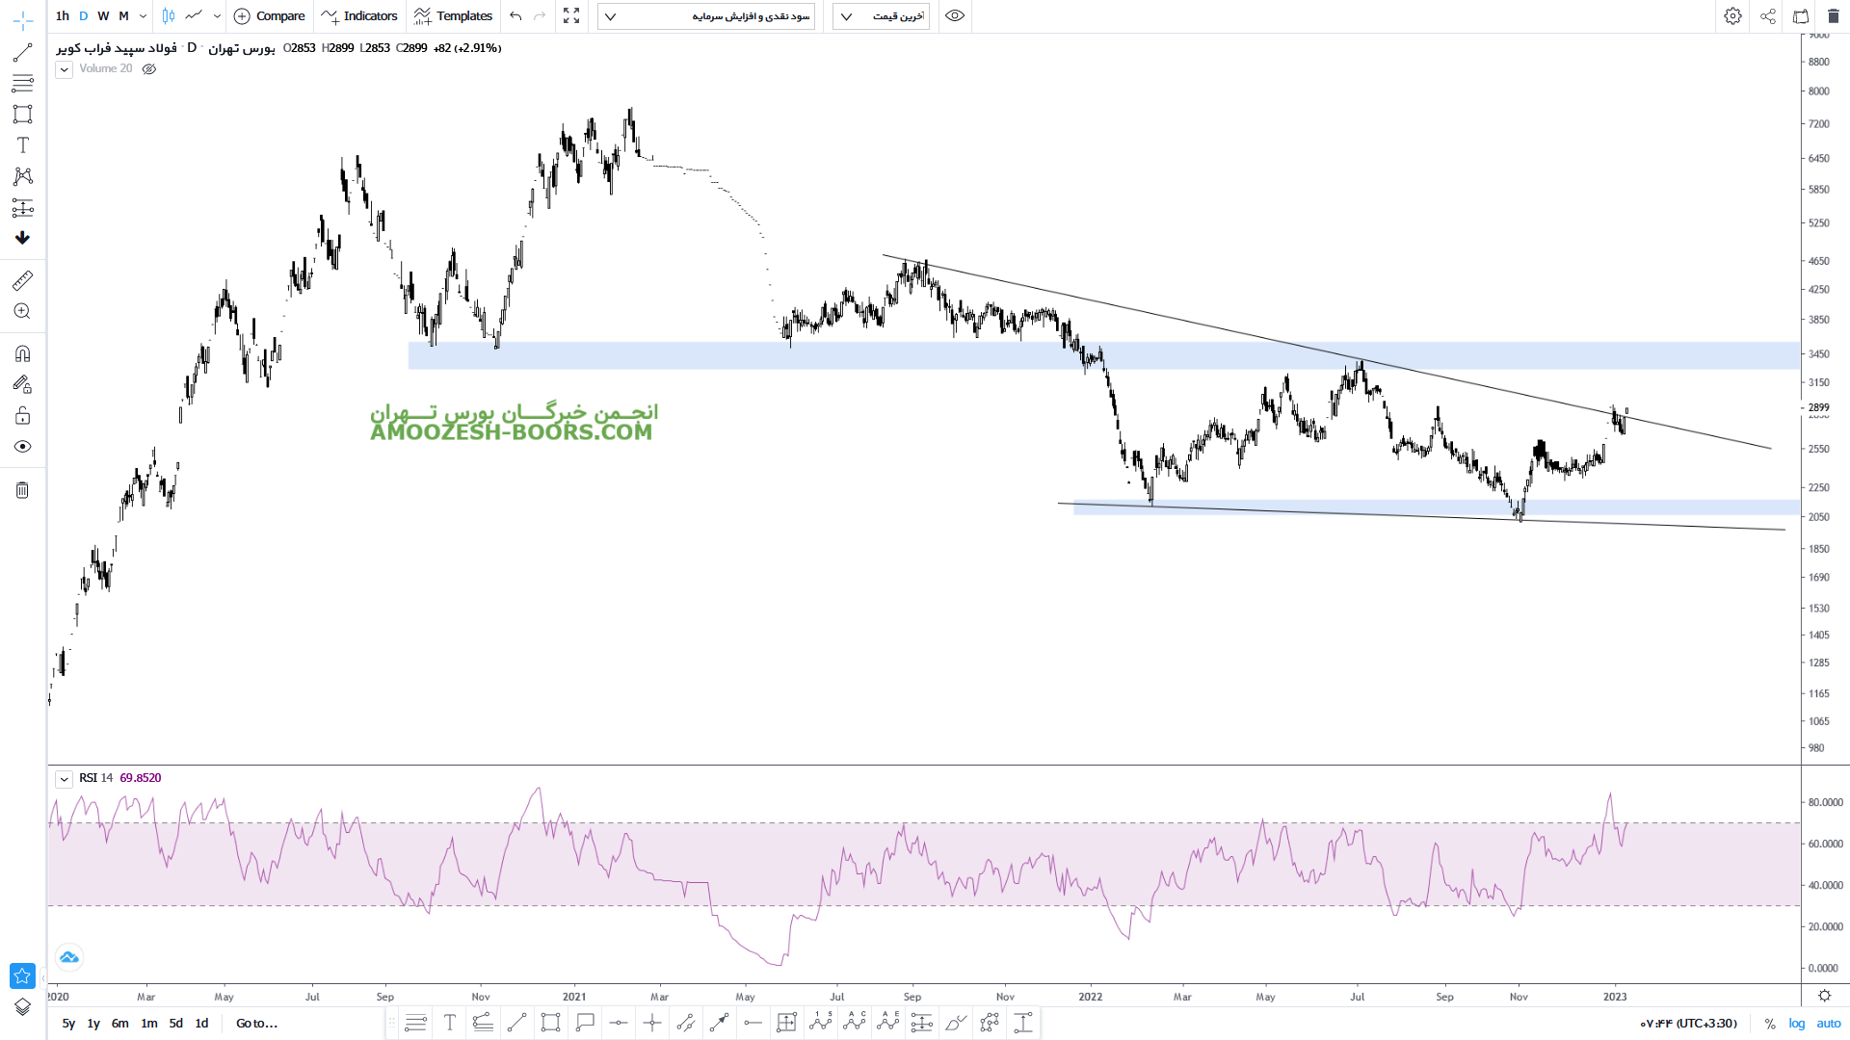This screenshot has width=1850, height=1040.
Task: Click the Compare button
Action: tap(270, 15)
